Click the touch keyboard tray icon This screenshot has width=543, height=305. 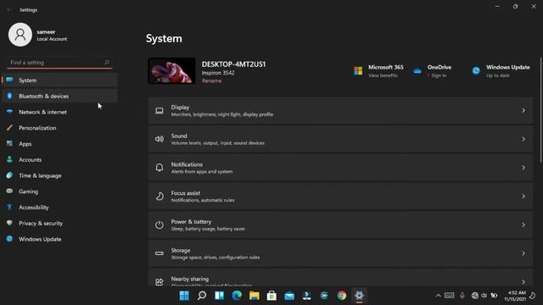click(x=450, y=296)
